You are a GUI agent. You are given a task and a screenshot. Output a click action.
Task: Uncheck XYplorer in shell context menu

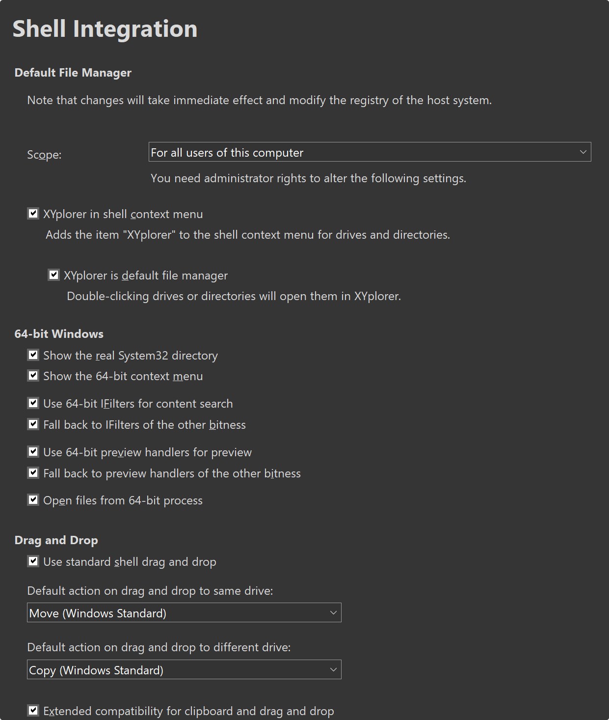coord(33,214)
